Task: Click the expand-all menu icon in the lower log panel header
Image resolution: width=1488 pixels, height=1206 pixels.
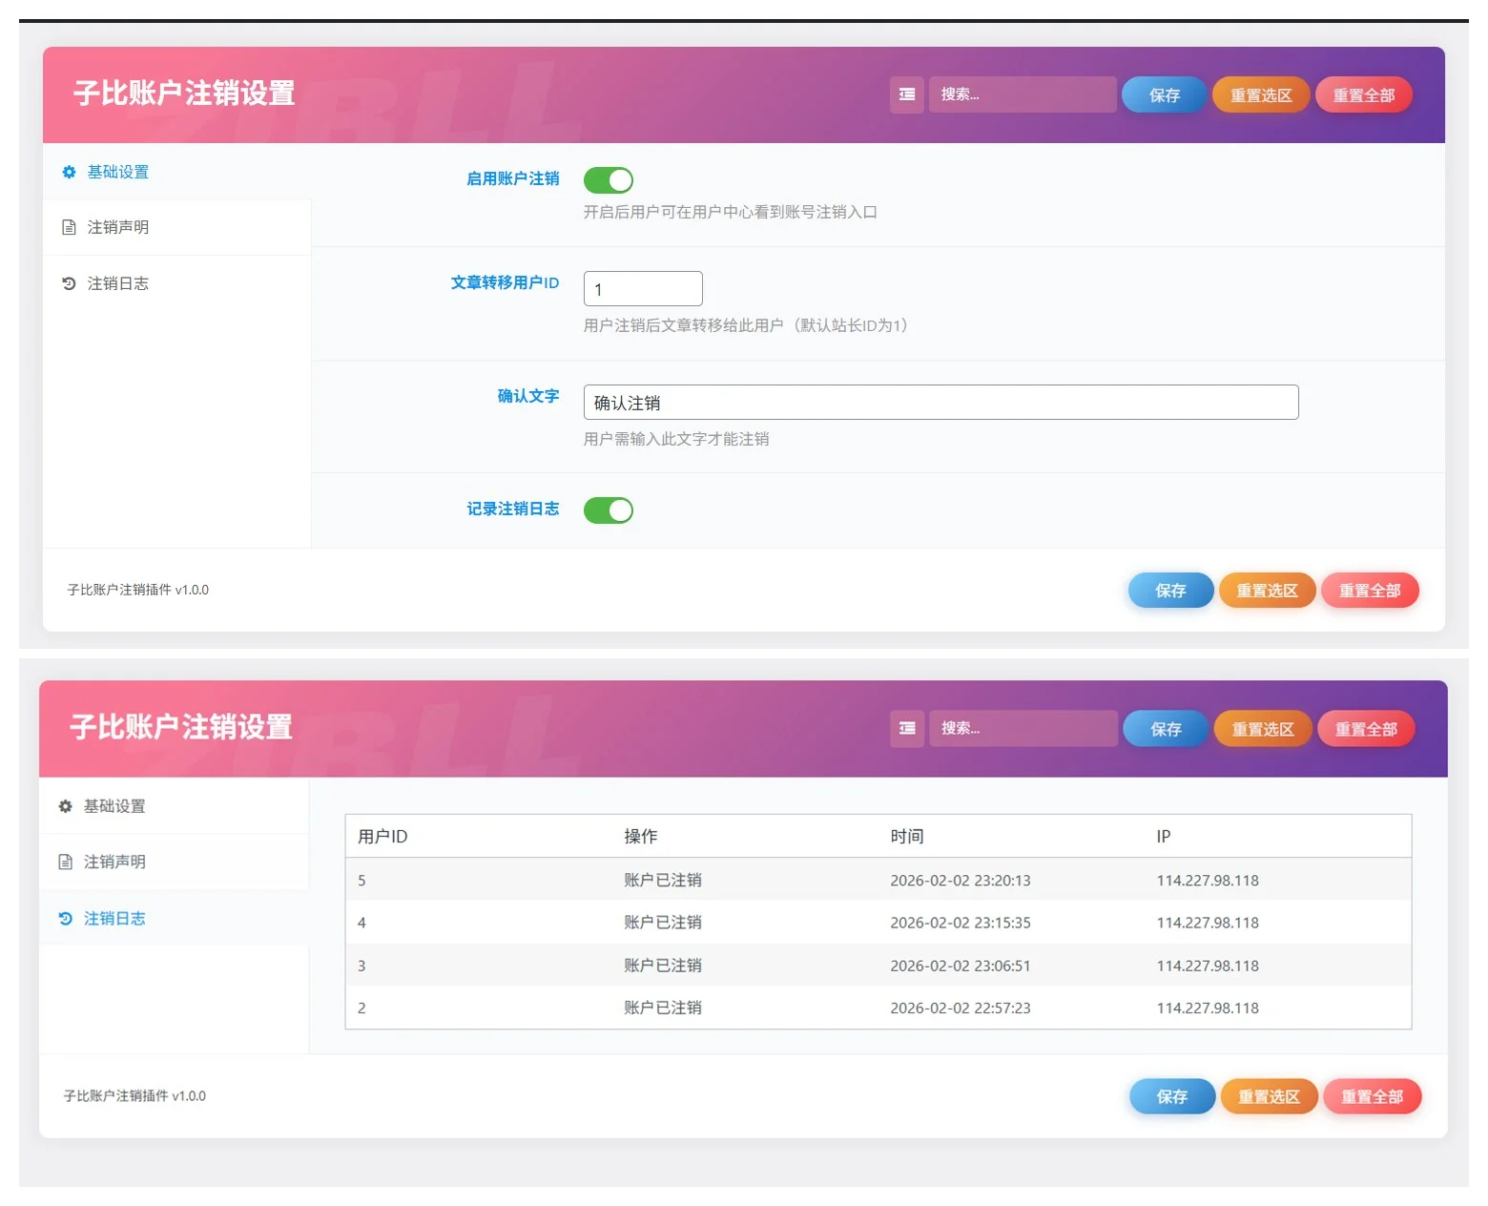Action: click(906, 728)
